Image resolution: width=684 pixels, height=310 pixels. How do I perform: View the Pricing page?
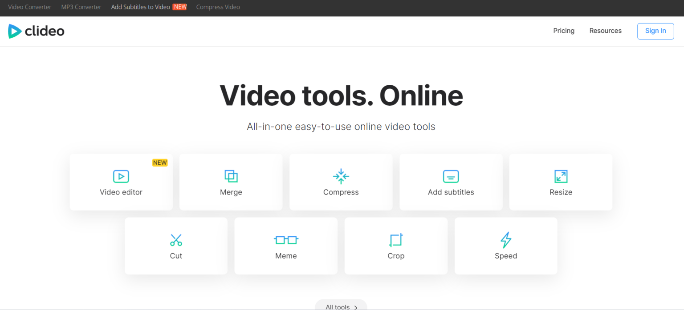point(563,31)
